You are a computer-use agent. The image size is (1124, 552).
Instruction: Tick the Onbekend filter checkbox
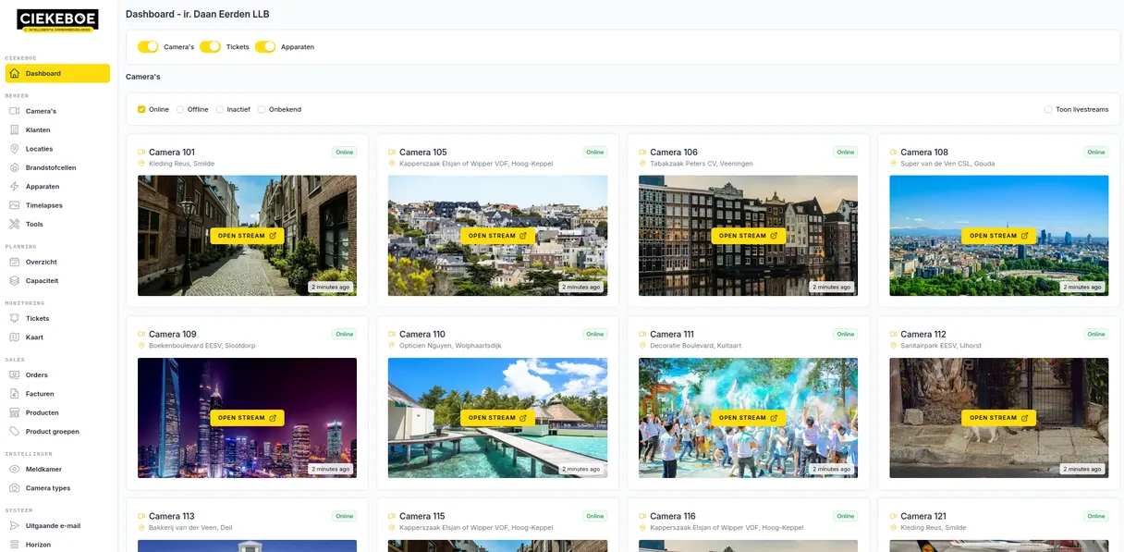262,109
